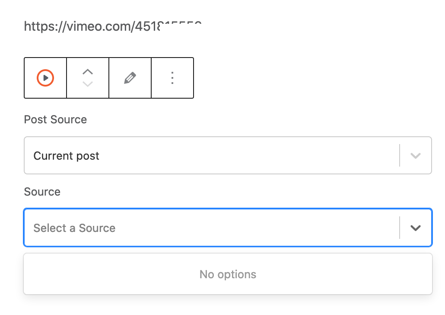This screenshot has height=315, width=445.
Task: Collapse the Source dropdown chevron arrow
Action: [416, 228]
